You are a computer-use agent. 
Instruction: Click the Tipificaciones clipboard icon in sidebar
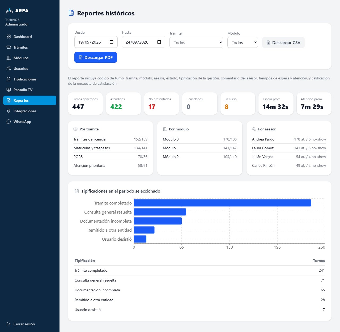coord(8,79)
